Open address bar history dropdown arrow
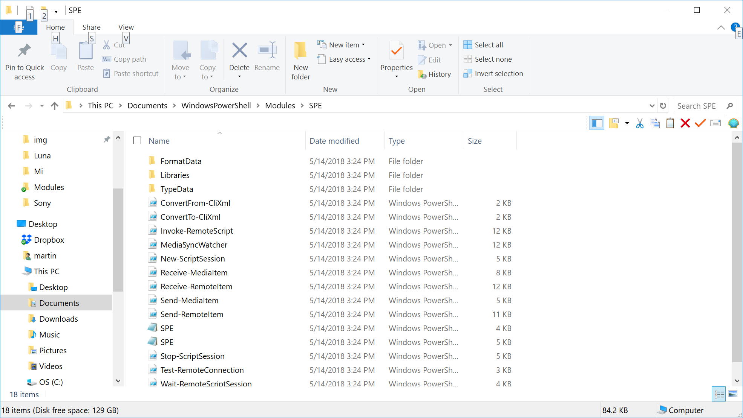The image size is (743, 418). point(652,106)
